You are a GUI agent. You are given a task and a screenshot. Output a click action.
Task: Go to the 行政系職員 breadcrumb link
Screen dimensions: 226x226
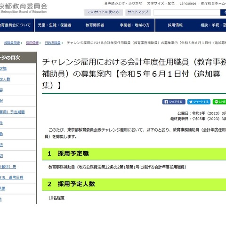53,43
